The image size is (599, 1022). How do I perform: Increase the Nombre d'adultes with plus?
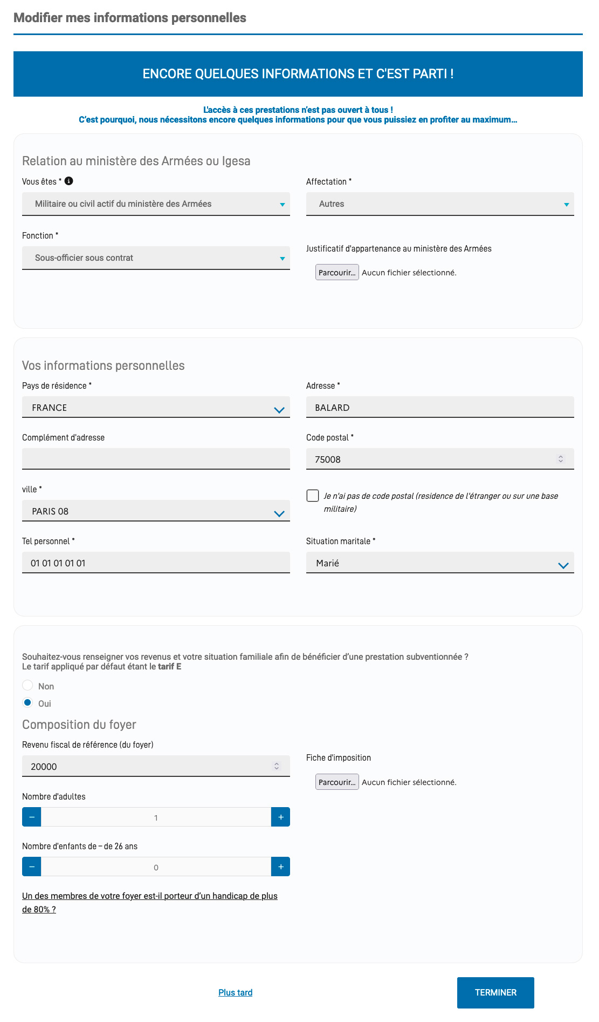[280, 817]
